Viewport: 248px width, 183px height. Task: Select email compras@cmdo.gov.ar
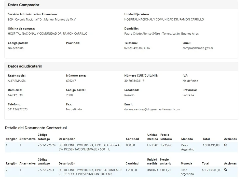[x=198, y=48]
